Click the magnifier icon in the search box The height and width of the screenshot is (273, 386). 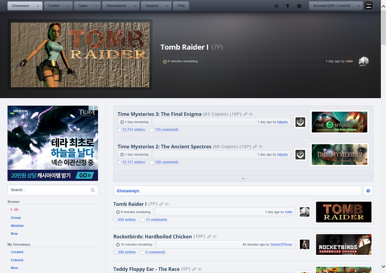pyautogui.click(x=92, y=190)
